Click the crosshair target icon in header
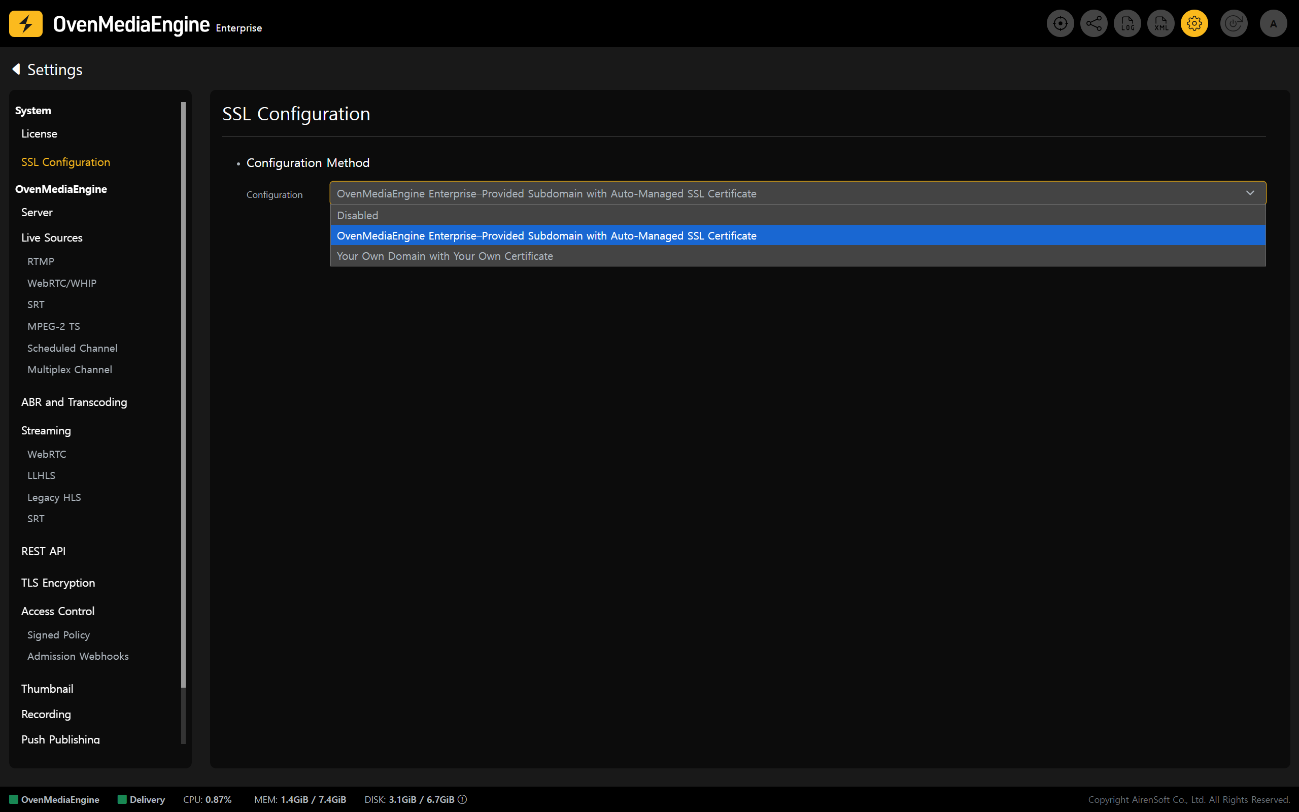 1060,24
